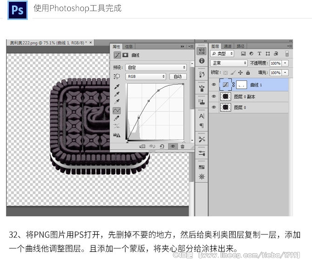Click the smooth curve values icon
312x263 pixels.
pyautogui.click(x=117, y=126)
